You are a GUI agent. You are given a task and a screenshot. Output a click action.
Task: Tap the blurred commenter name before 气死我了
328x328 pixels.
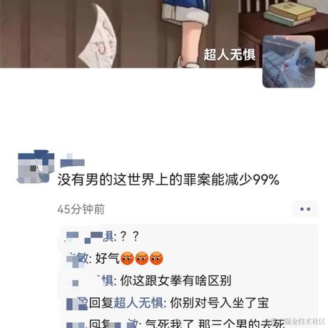click(77, 324)
